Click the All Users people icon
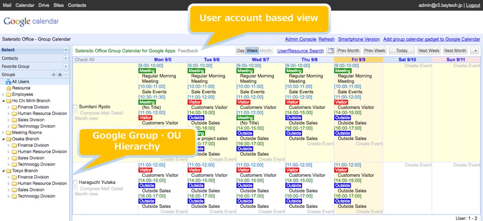 click(9, 81)
